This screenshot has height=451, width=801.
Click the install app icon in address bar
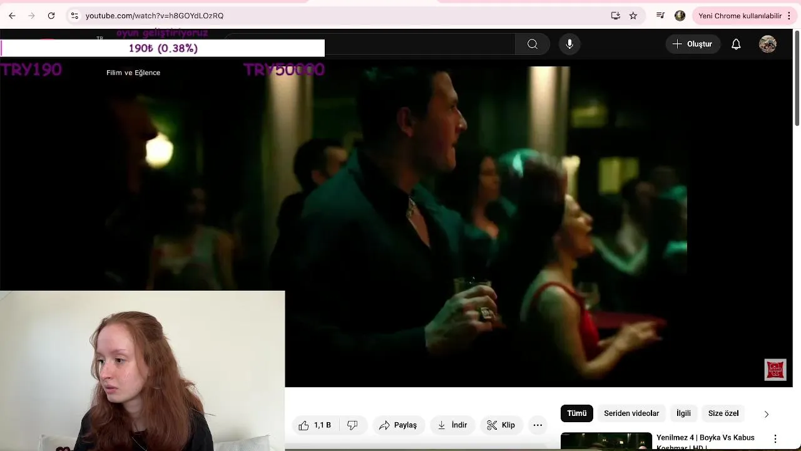tap(616, 16)
